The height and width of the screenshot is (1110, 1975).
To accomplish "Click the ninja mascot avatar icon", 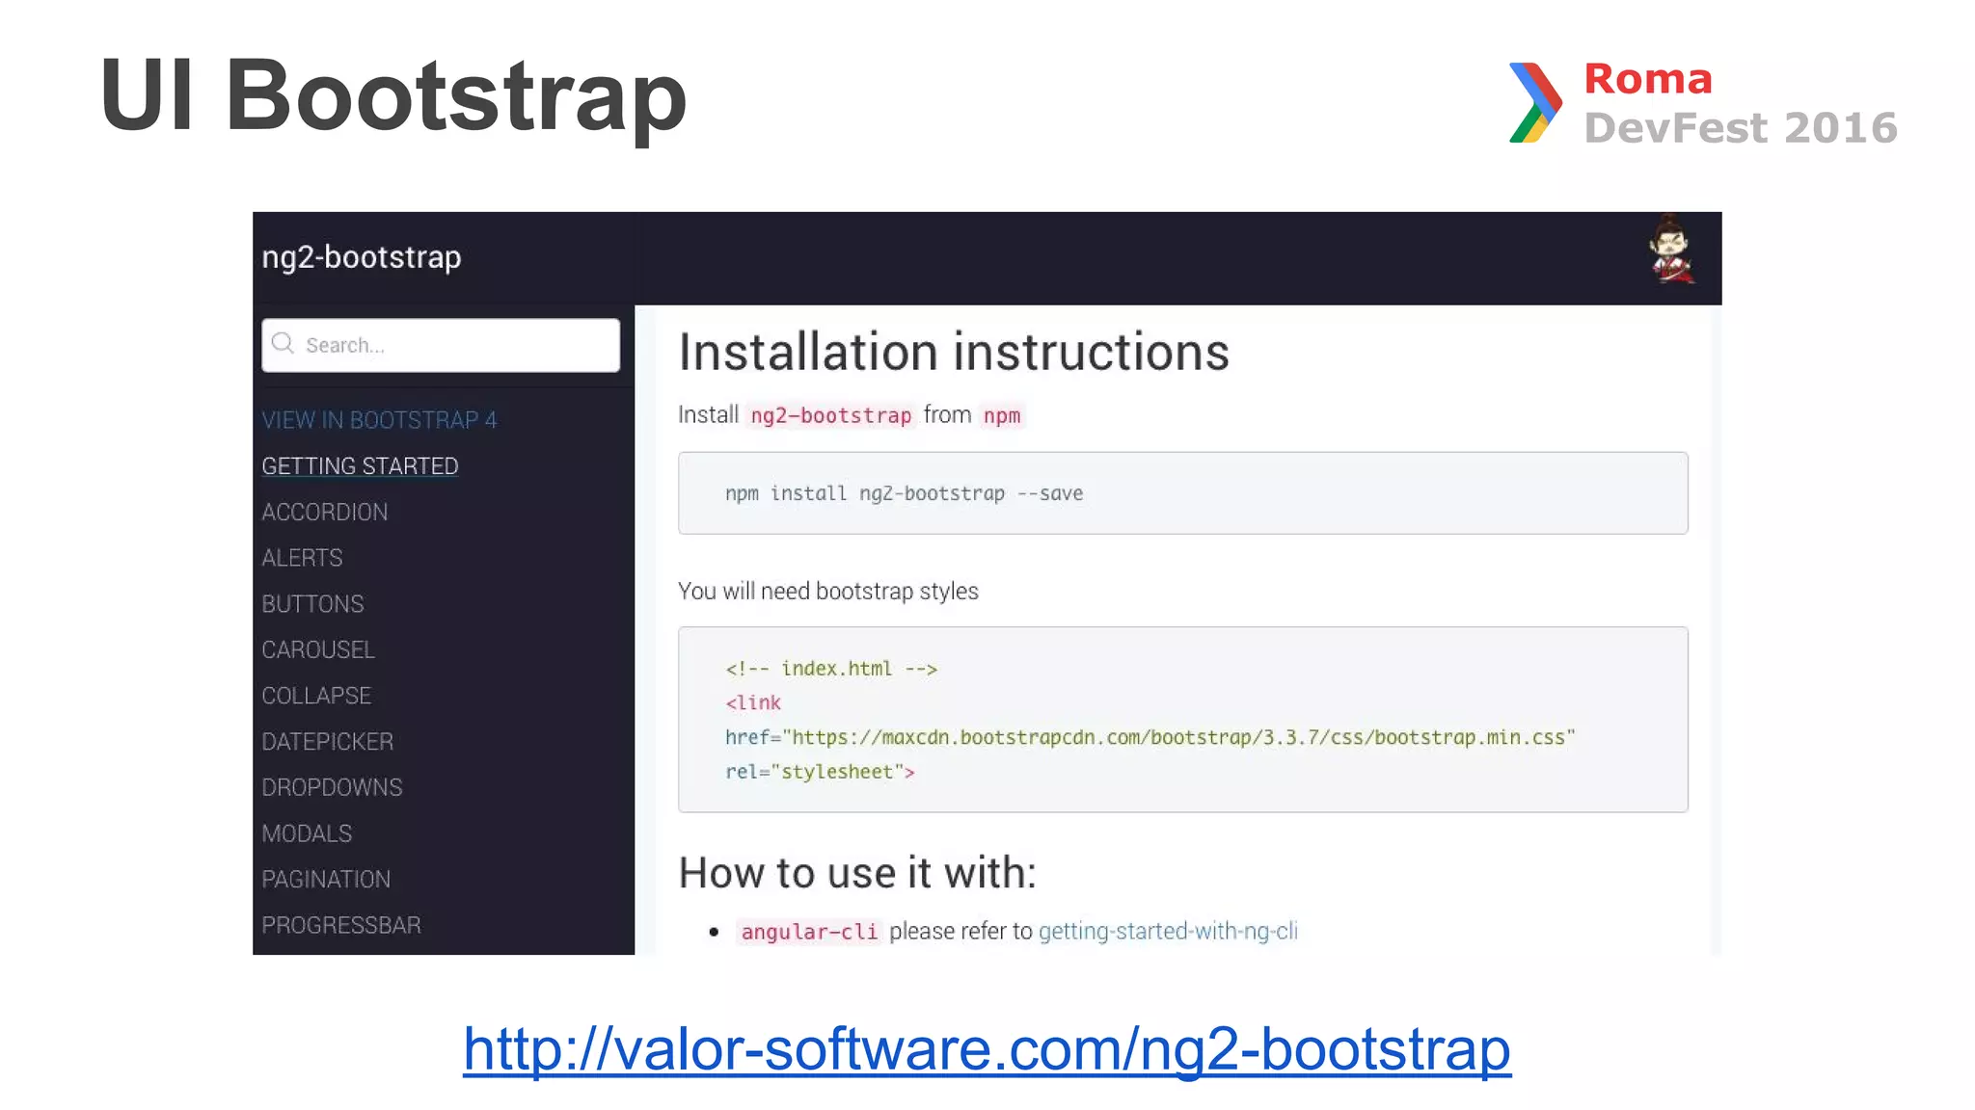I will point(1671,251).
